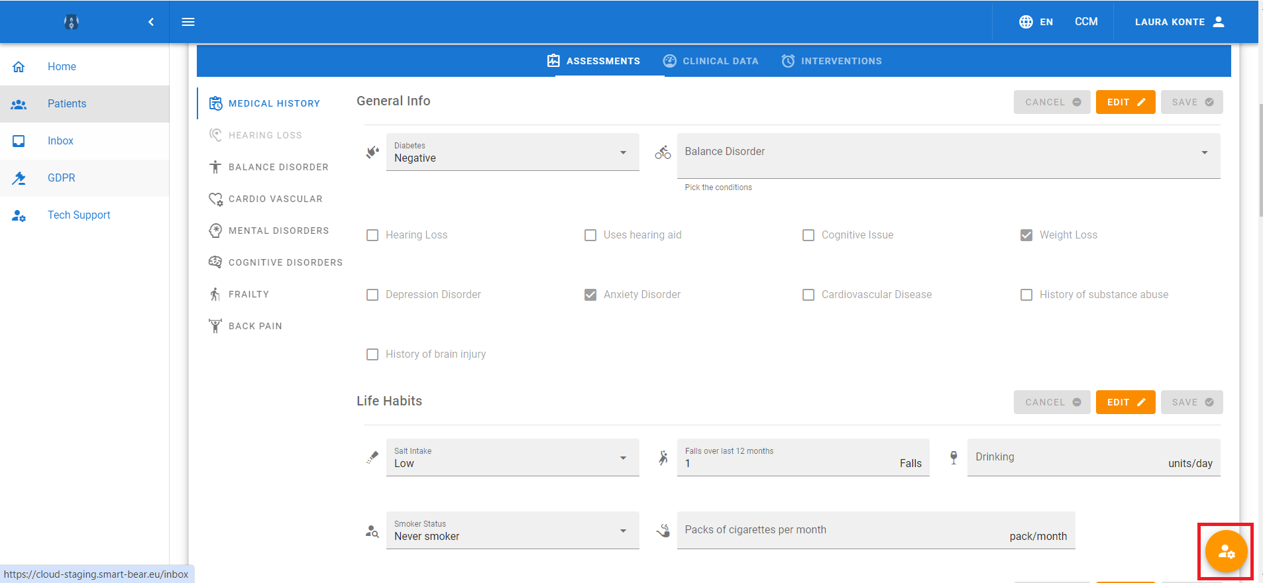Toggle the Cardiovascular Disease checkbox
1263x583 pixels.
[808, 295]
